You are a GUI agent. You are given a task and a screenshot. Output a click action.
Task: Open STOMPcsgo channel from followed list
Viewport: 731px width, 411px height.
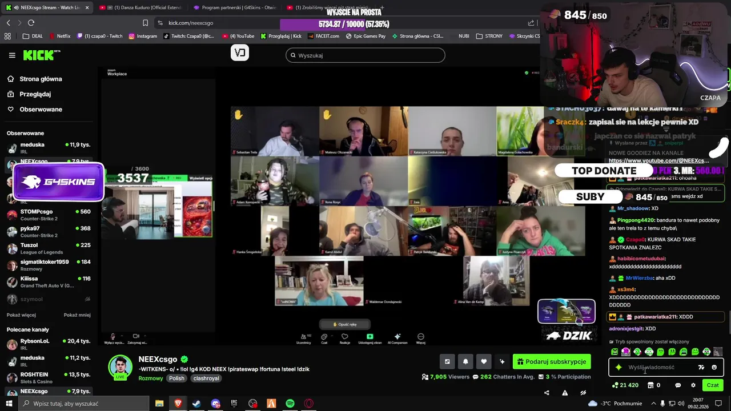point(49,215)
